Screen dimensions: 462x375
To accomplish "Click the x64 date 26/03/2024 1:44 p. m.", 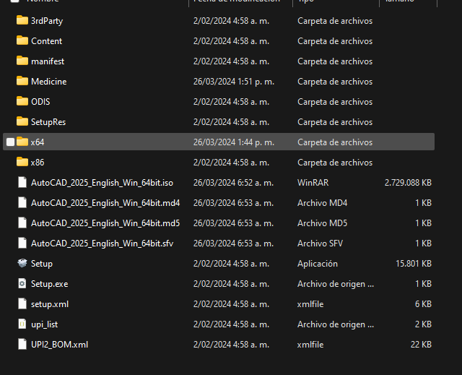I will pyautogui.click(x=234, y=142).
